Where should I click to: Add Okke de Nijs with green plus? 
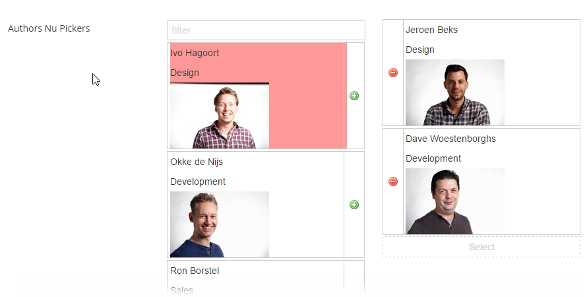pyautogui.click(x=354, y=205)
